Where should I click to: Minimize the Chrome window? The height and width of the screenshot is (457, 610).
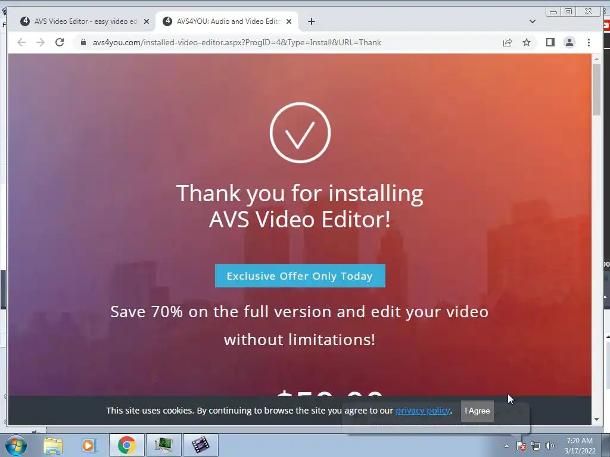[x=553, y=12]
